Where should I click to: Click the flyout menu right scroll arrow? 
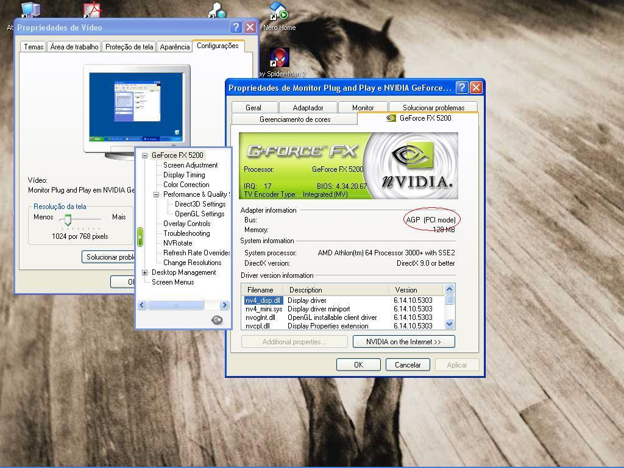[224, 305]
